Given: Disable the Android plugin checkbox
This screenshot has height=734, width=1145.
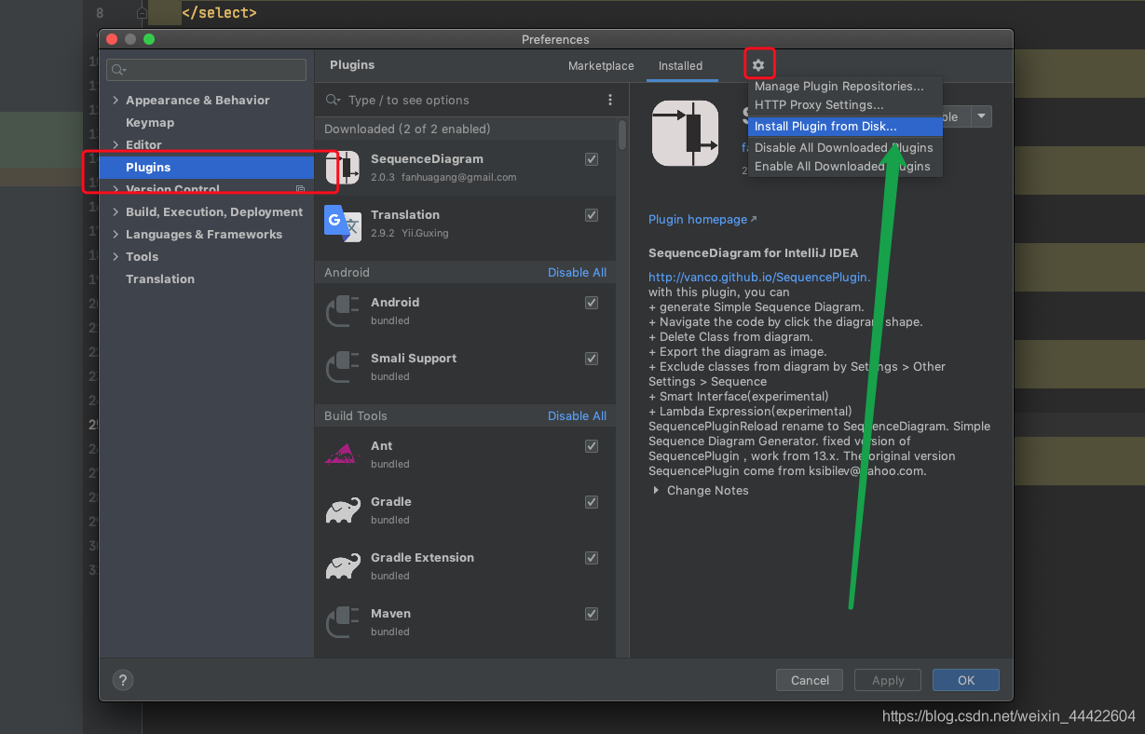Looking at the screenshot, I should (x=592, y=303).
